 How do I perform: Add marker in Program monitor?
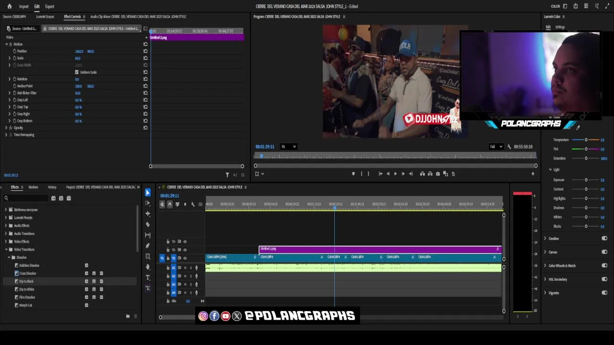(354, 174)
